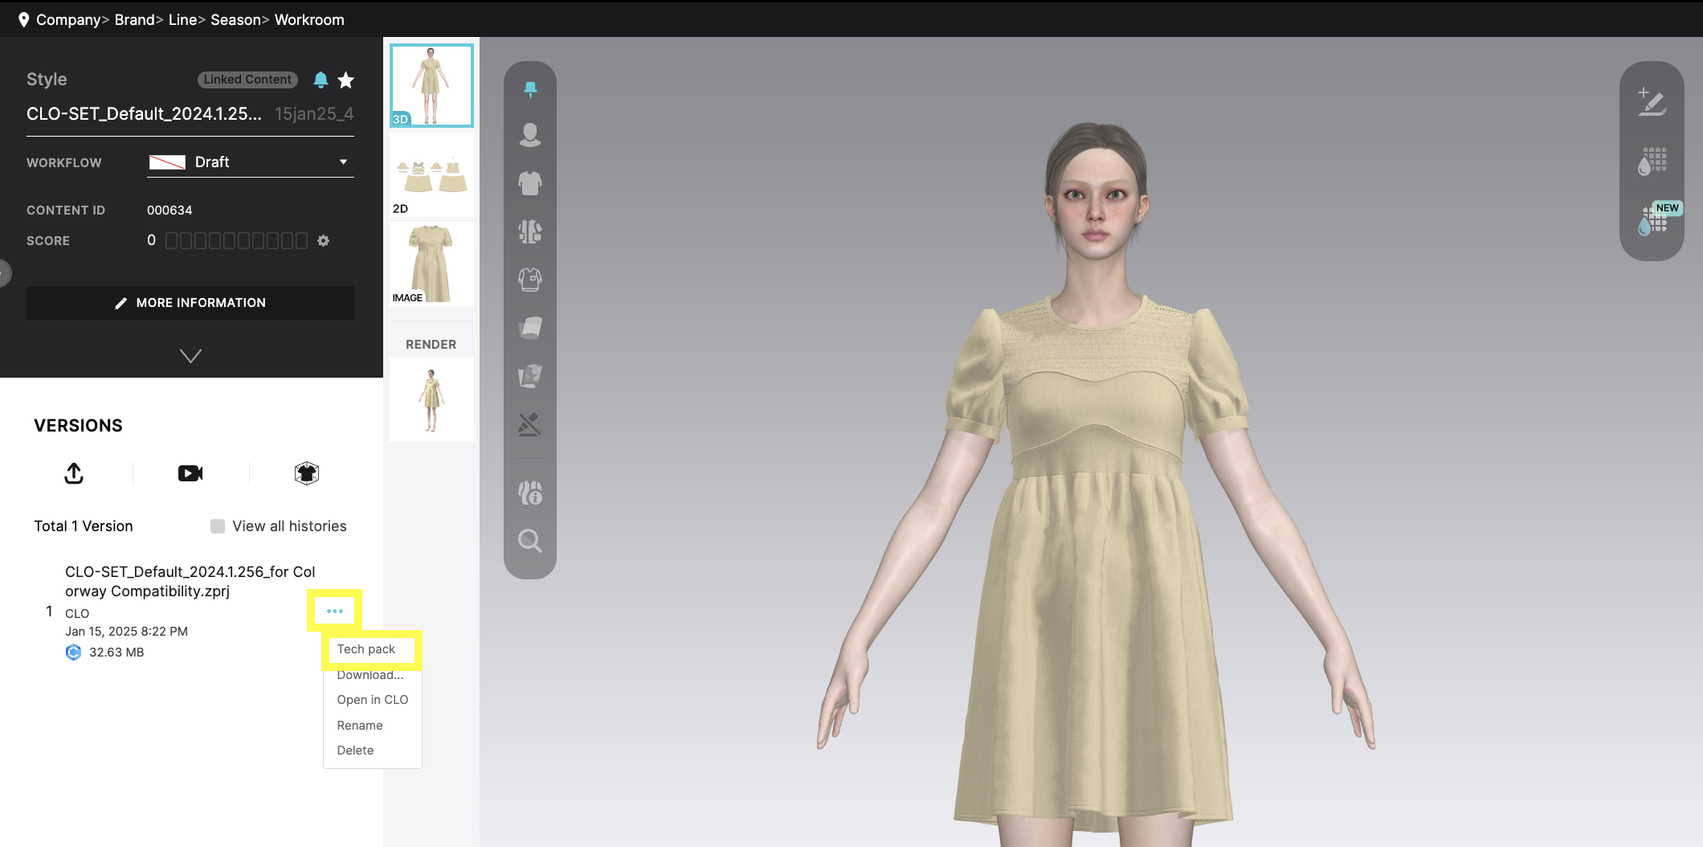Open the three-dot version options menu
The height and width of the screenshot is (847, 1703).
click(x=335, y=612)
